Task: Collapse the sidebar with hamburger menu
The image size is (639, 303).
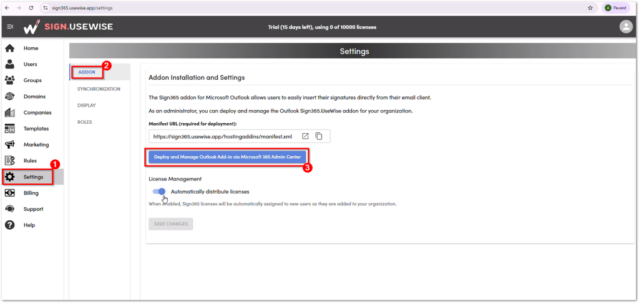Action: click(10, 27)
